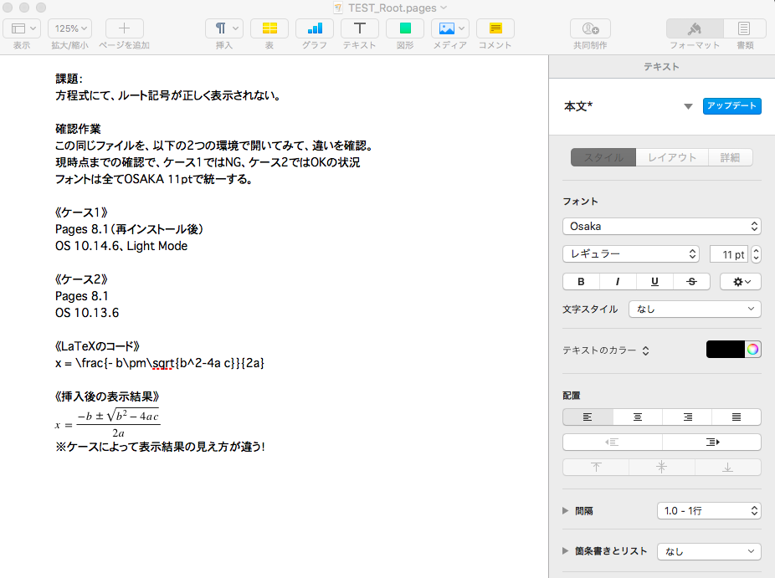Insert a text box with テキスト icon
This screenshot has height=578, width=775.
tap(360, 28)
